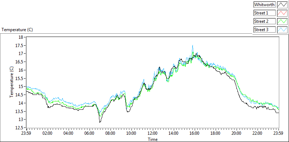Click the Temperature (C) graph caption
289x142 pixels.
(17, 30)
